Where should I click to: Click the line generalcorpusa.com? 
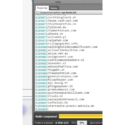pos(63,76)
